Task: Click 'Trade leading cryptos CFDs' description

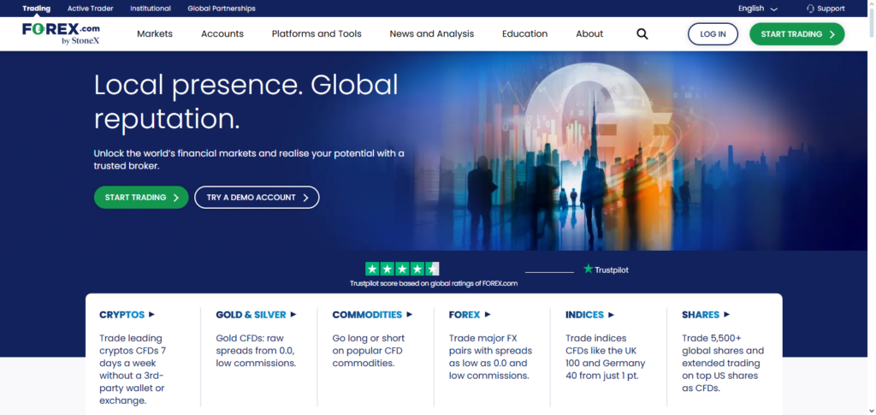Action: click(x=133, y=369)
